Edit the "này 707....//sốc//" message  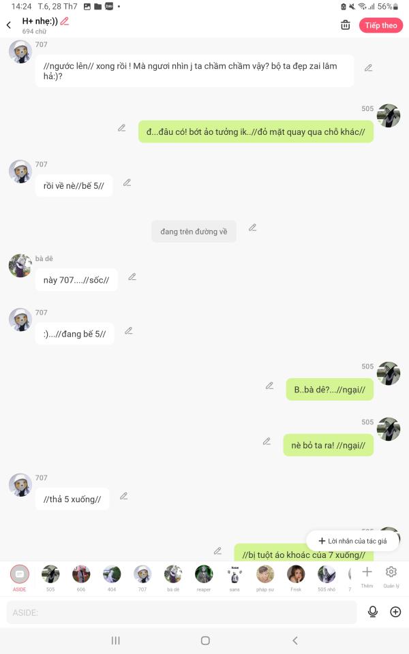(x=132, y=277)
